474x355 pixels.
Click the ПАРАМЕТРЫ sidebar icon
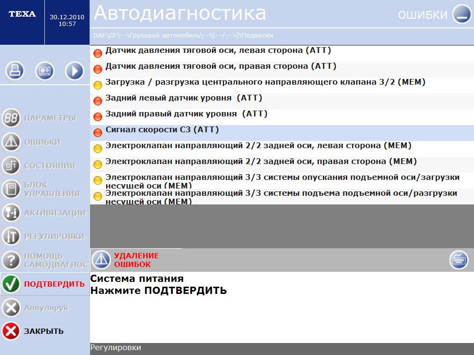(11, 118)
